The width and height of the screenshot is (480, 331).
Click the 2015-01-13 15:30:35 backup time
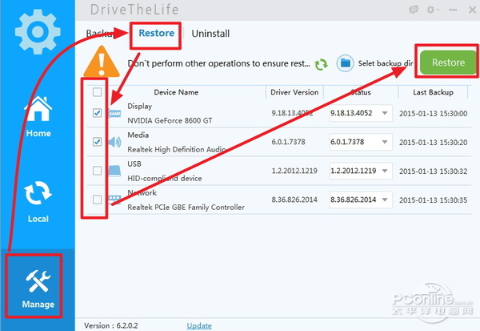pyautogui.click(x=433, y=200)
